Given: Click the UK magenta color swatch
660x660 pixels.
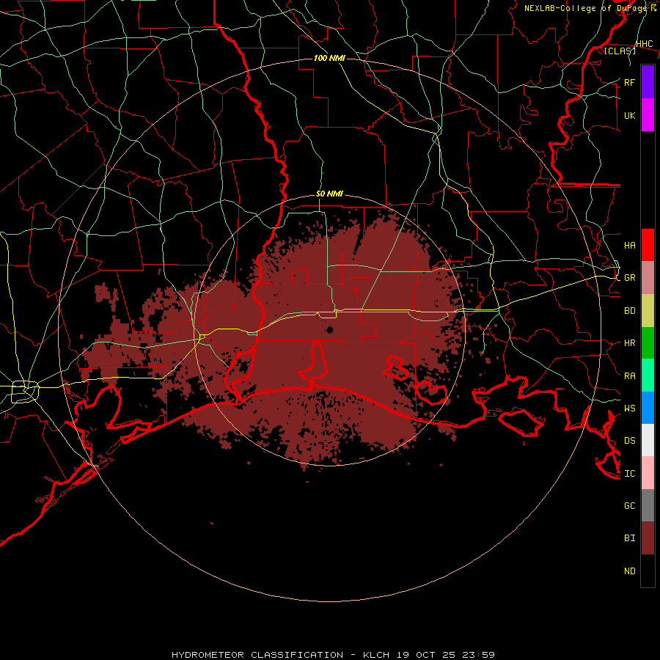Looking at the screenshot, I should (x=648, y=115).
